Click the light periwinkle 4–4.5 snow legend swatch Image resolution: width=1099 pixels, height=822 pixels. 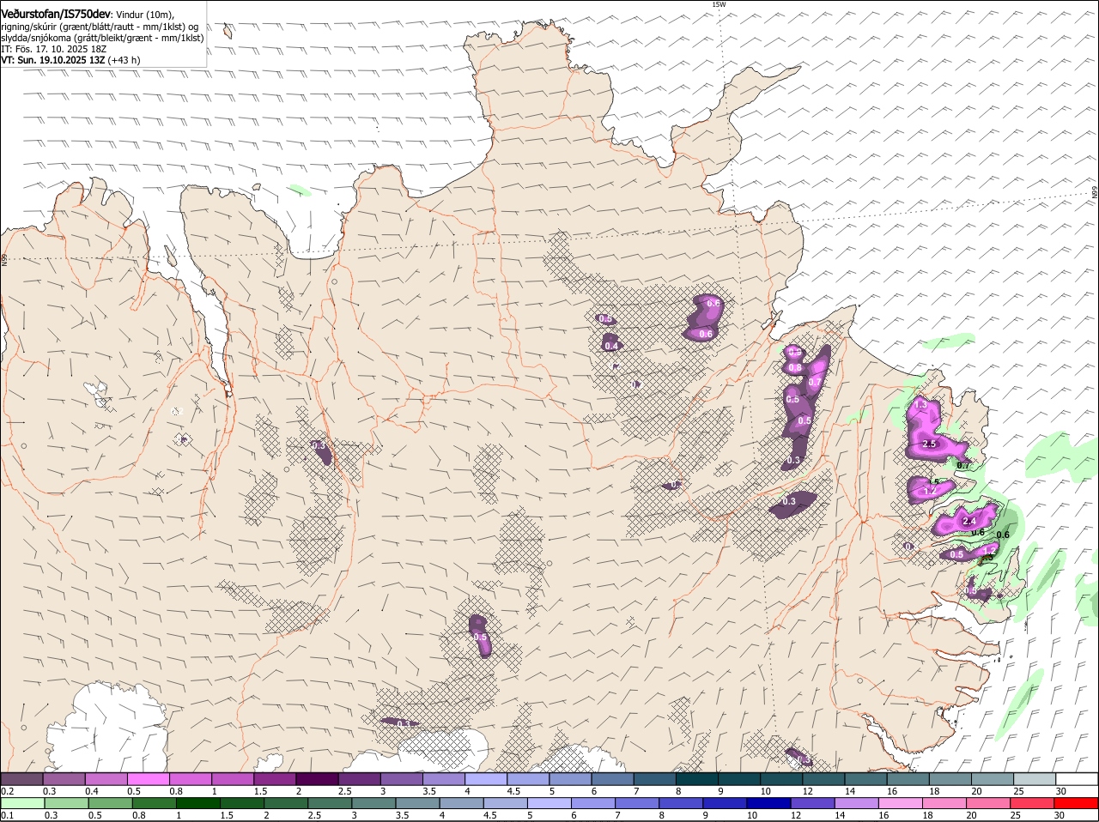(x=487, y=779)
